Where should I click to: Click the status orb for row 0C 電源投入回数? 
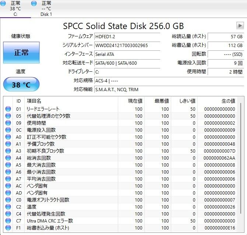point(8,130)
